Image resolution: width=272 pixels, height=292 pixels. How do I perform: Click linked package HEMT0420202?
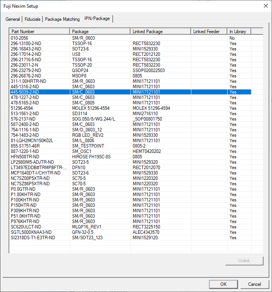pyautogui.click(x=147, y=151)
